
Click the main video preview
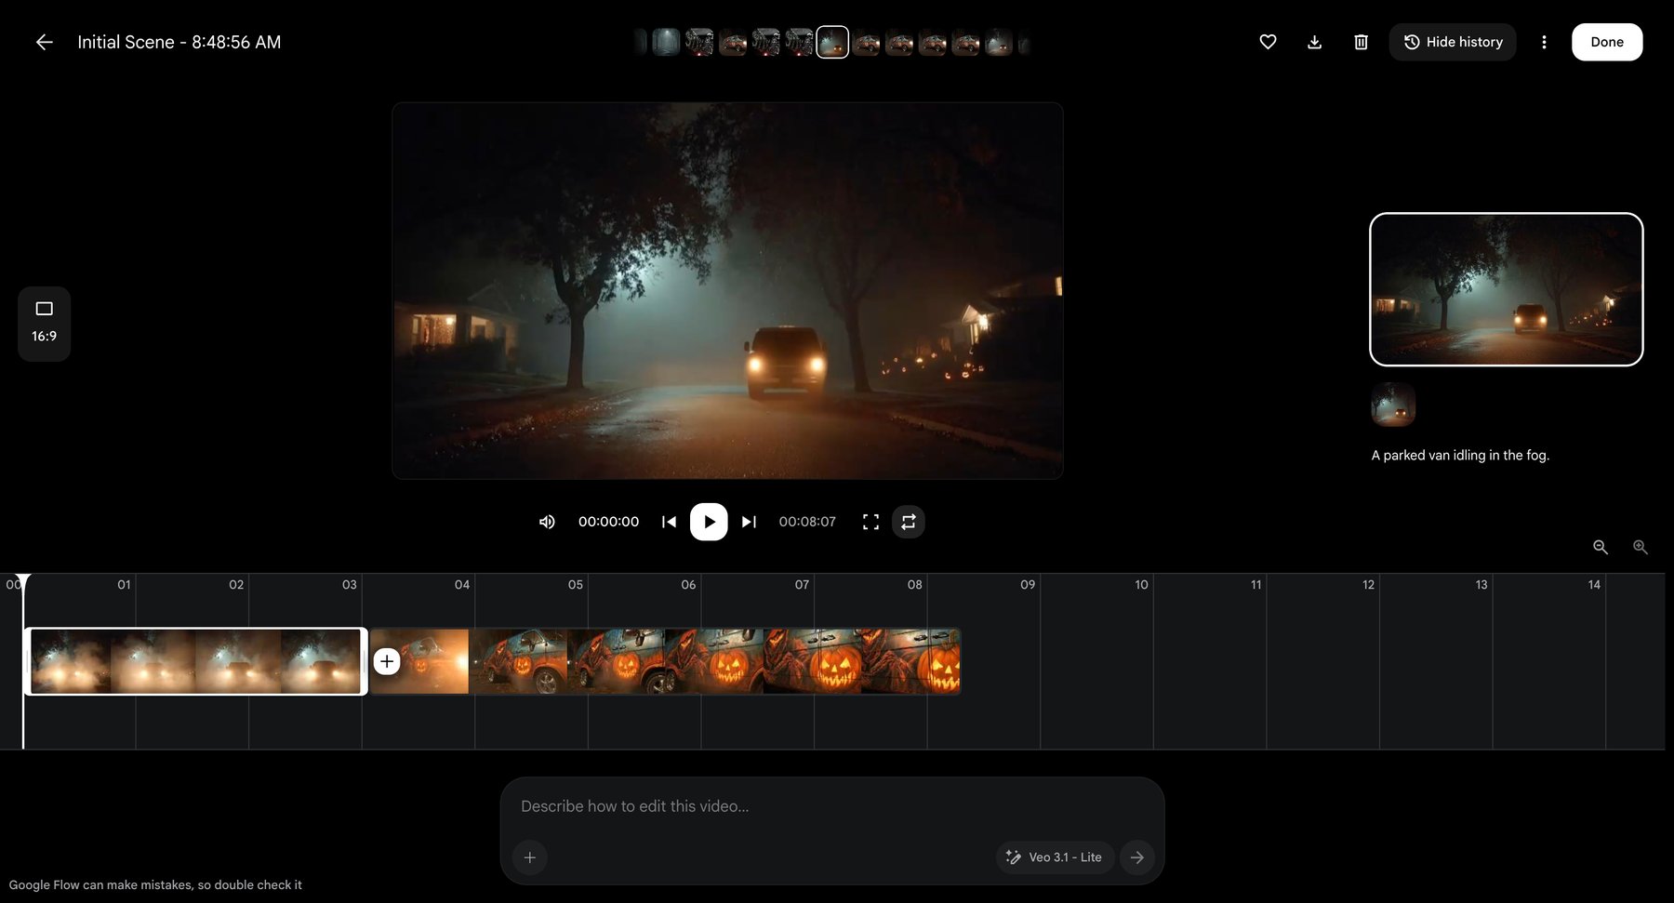[x=727, y=291]
